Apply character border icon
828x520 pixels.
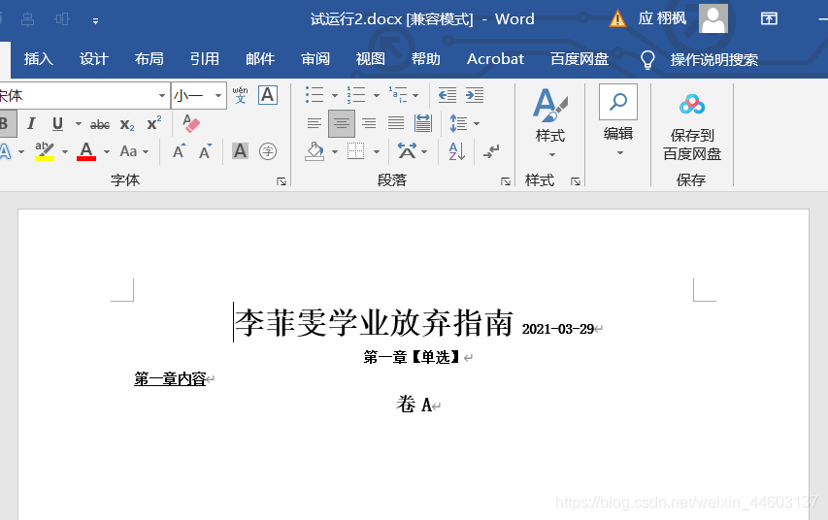[268, 95]
